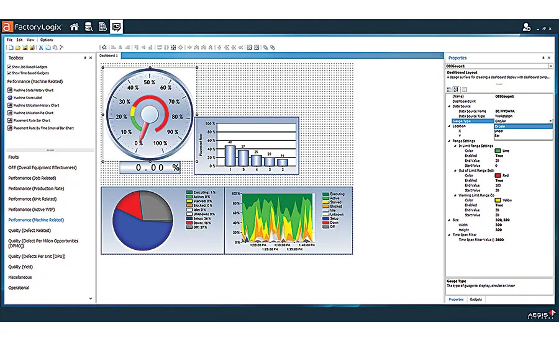Open the OEEGauge1 object selector dropdown

(550, 66)
